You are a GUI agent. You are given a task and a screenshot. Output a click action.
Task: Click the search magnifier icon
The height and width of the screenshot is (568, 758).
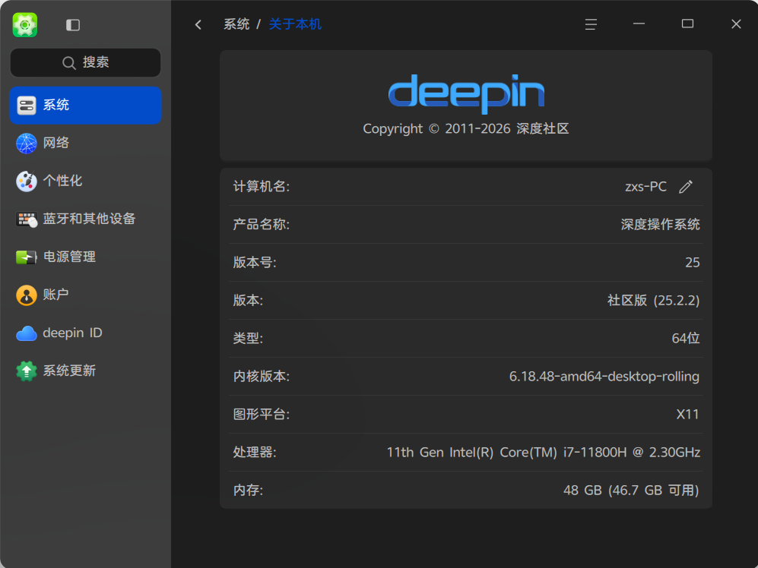(69, 63)
